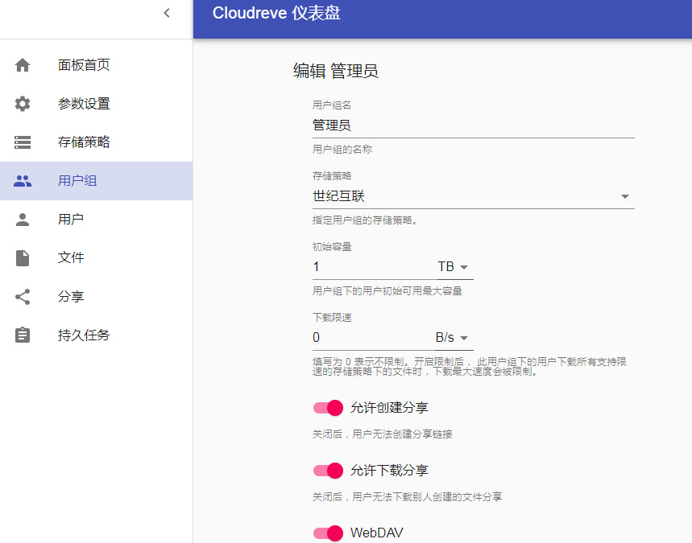Image resolution: width=692 pixels, height=543 pixels.
Task: Click the 下载限速 number field
Action: tap(373, 338)
